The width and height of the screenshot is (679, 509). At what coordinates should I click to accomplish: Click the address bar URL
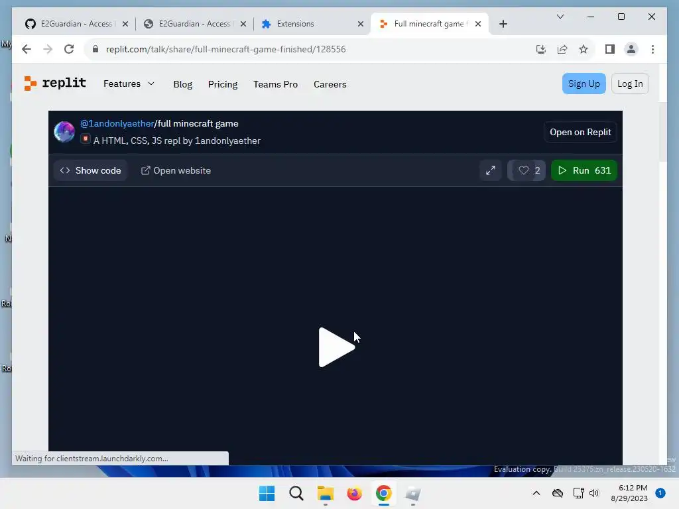pos(225,49)
